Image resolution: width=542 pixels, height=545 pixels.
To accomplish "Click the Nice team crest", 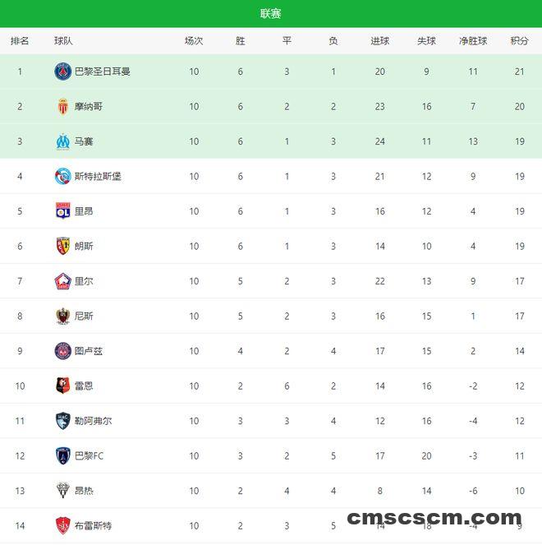I will 63,316.
